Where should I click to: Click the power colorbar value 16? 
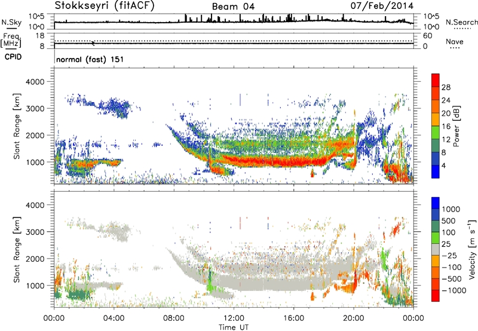click(446, 127)
